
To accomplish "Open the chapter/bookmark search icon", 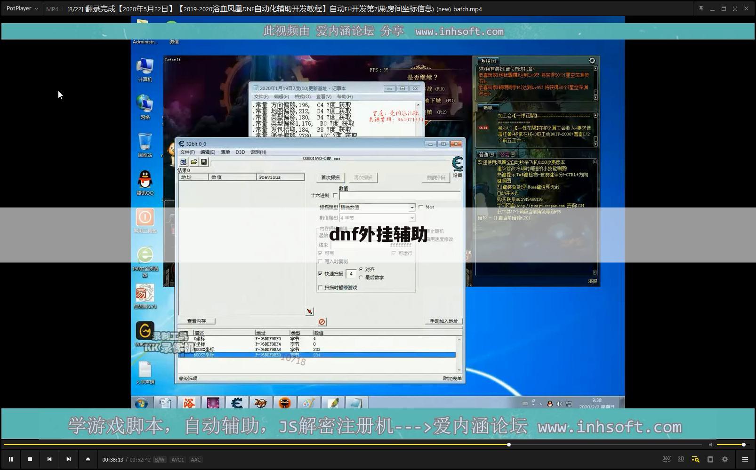I will (x=695, y=459).
